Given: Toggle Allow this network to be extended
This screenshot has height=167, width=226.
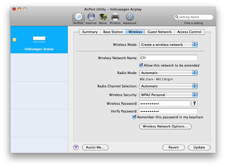Looking at the screenshot, I should [141, 65].
